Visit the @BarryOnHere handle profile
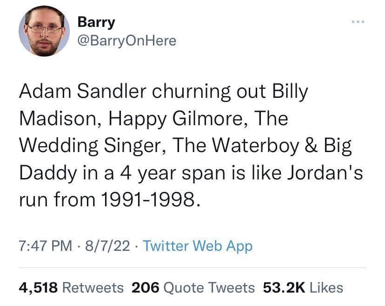 pyautogui.click(x=126, y=41)
